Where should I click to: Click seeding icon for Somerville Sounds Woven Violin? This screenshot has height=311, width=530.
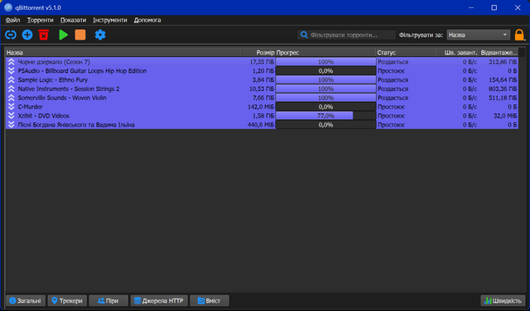(x=11, y=98)
